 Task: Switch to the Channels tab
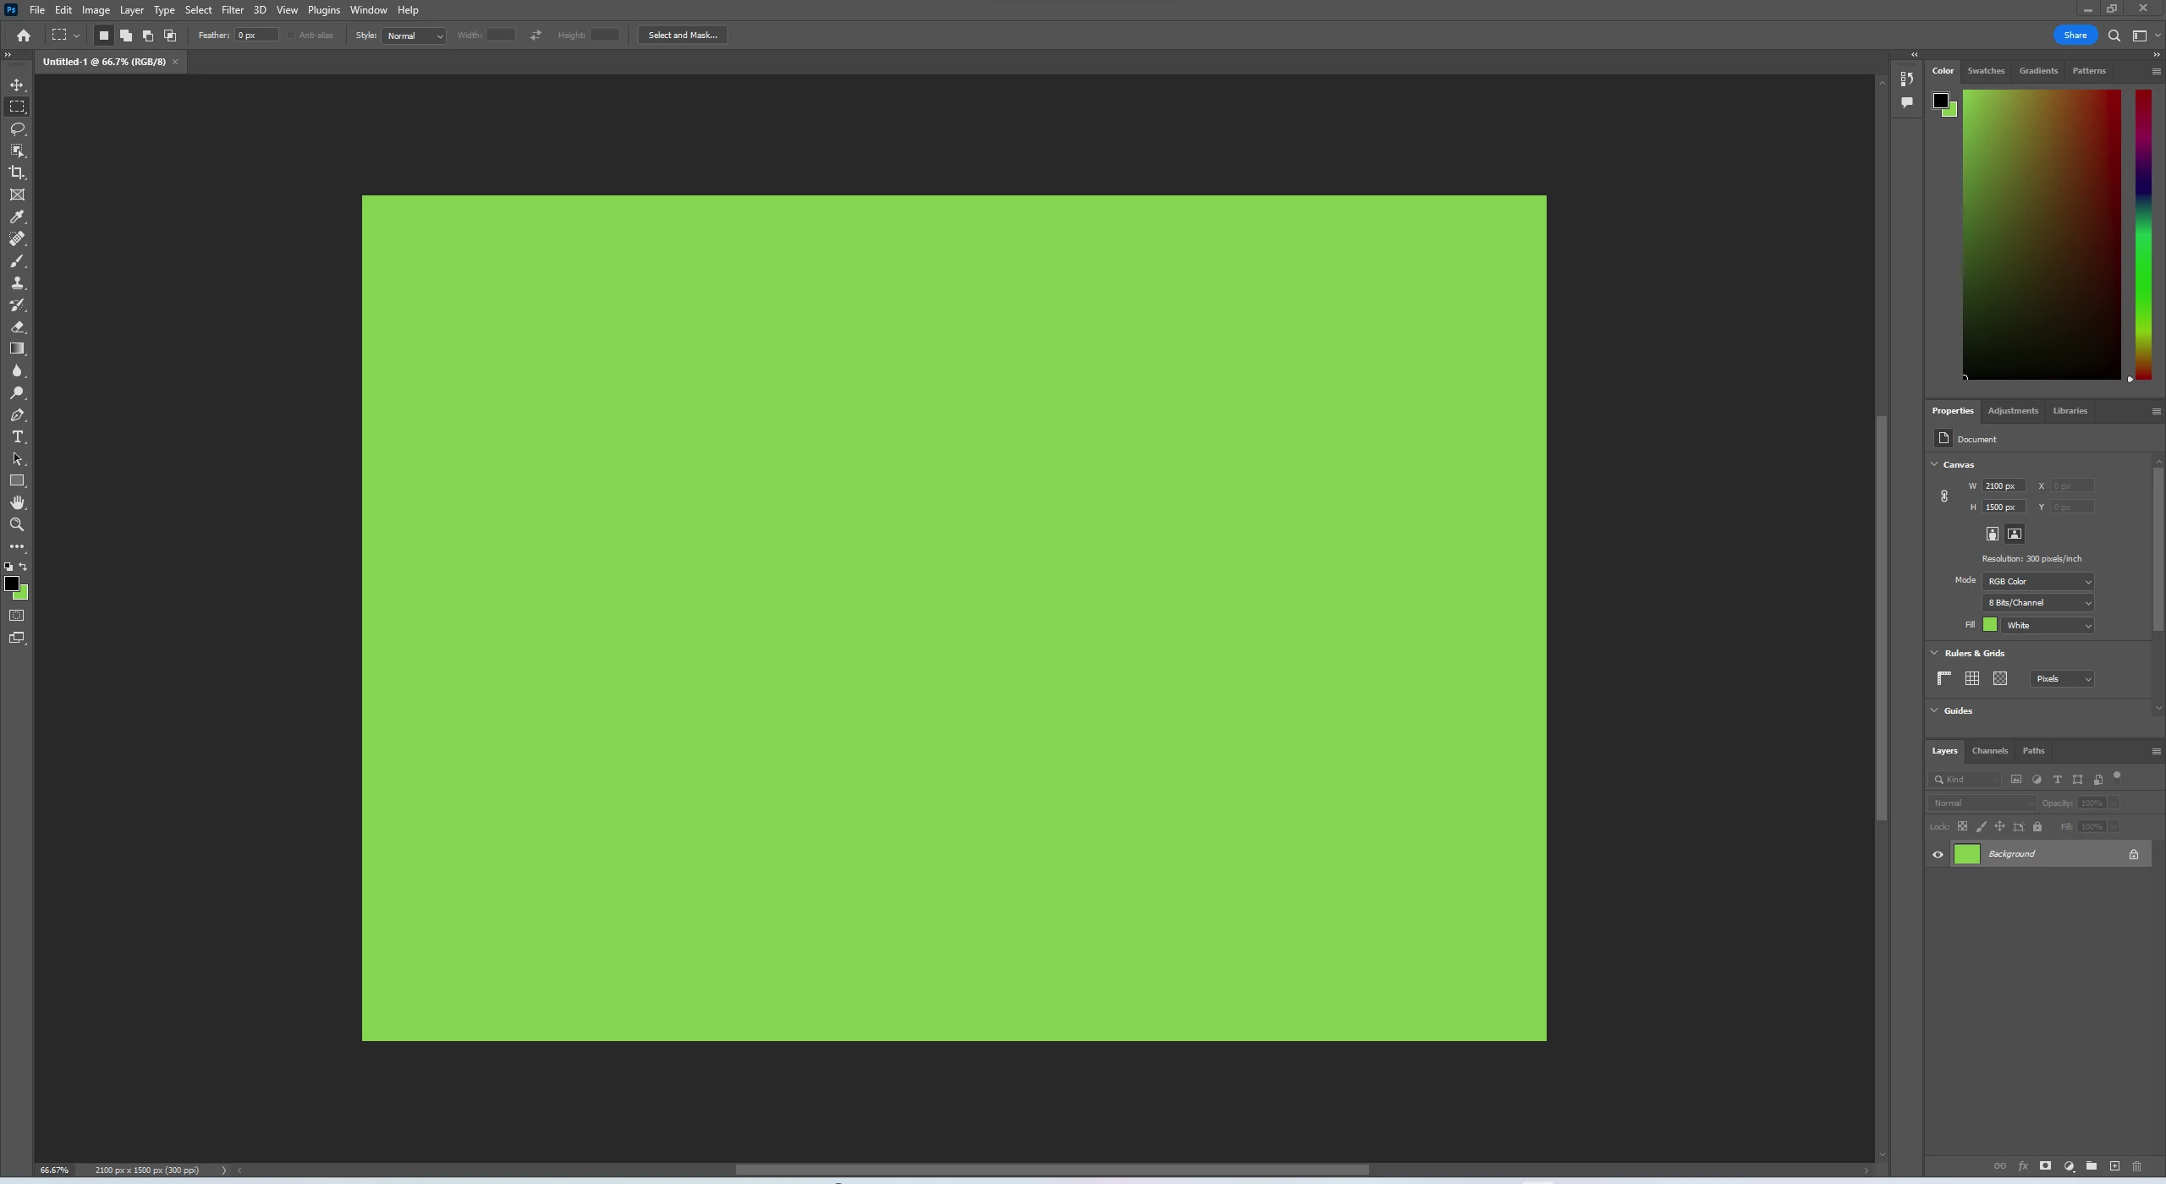(1989, 750)
